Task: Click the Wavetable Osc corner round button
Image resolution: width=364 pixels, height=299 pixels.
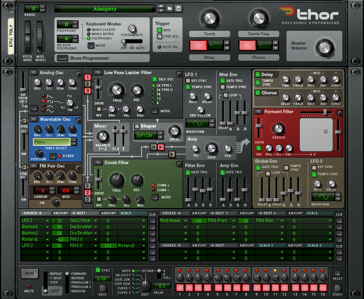Action: [78, 121]
